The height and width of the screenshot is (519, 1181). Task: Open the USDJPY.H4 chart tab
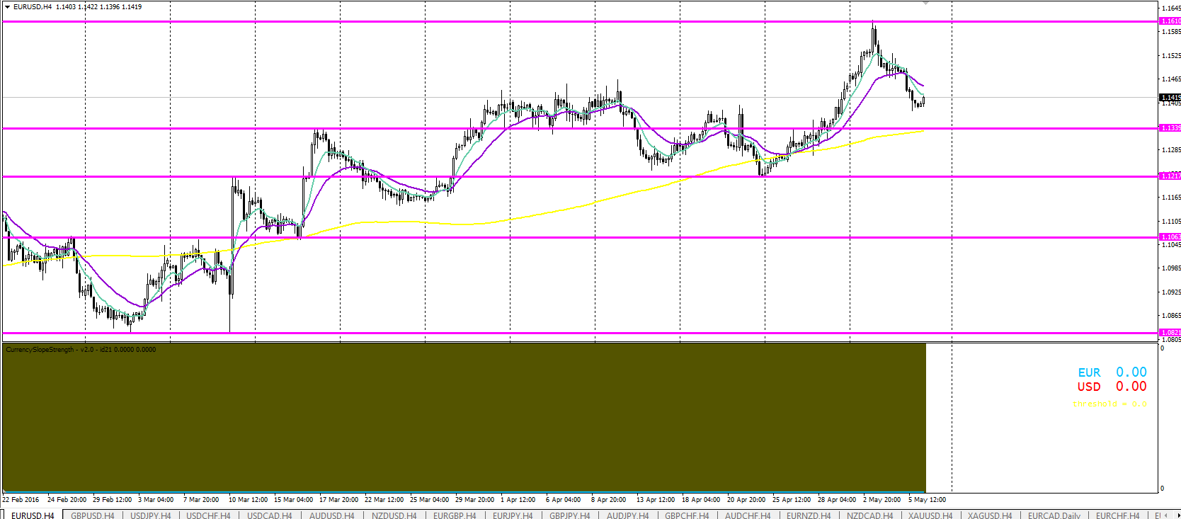151,515
